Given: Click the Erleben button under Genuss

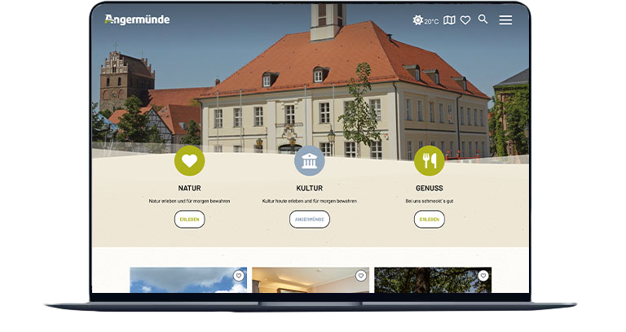Looking at the screenshot, I should coord(430,219).
